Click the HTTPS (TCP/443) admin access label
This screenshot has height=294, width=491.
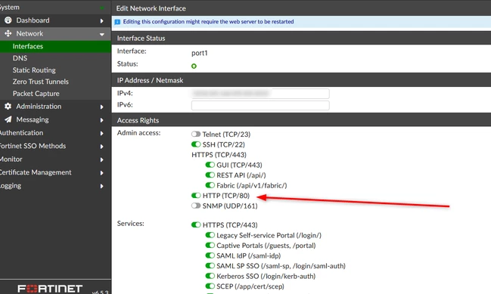click(219, 155)
